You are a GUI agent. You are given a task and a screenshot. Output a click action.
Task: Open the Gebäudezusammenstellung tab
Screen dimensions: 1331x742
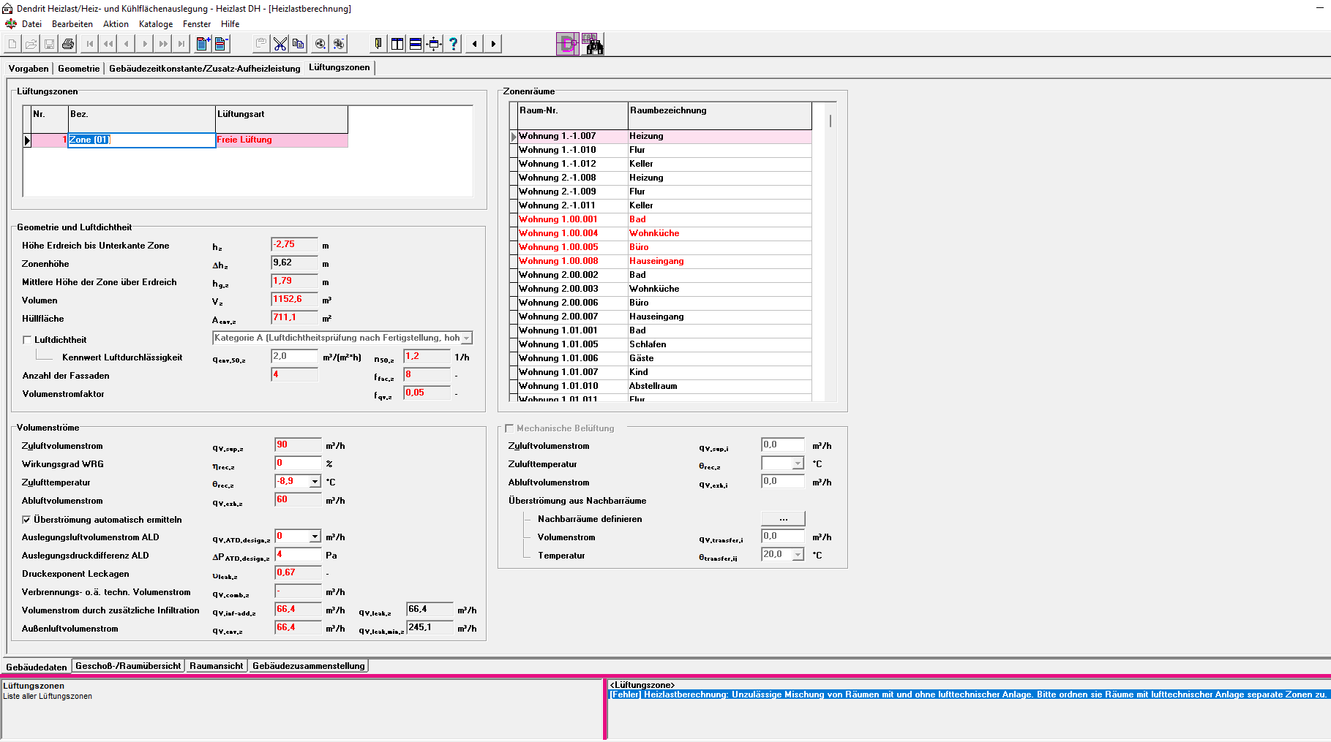pos(309,666)
